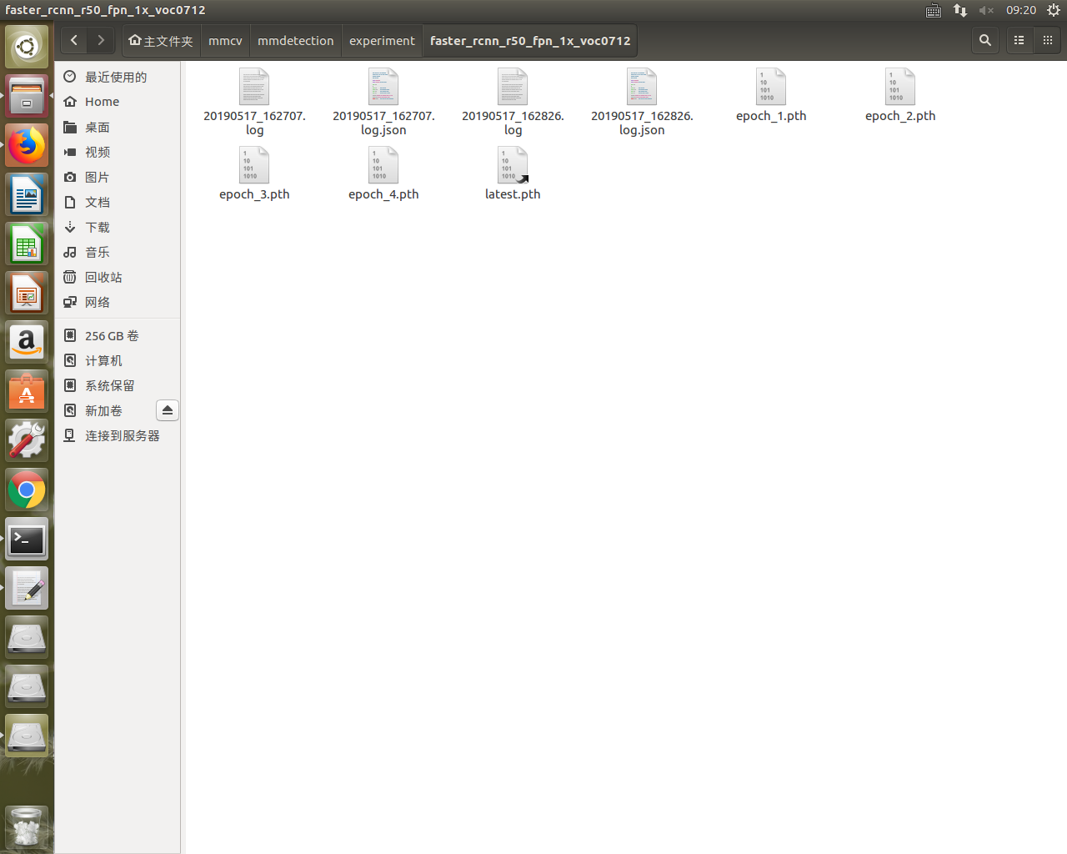Open LibreOffice Writer from the dock
The image size is (1067, 854).
click(27, 194)
